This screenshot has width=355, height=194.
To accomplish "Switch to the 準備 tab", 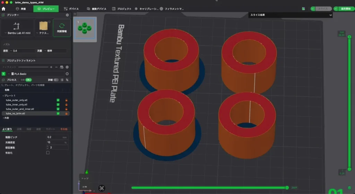I will 21,9.
